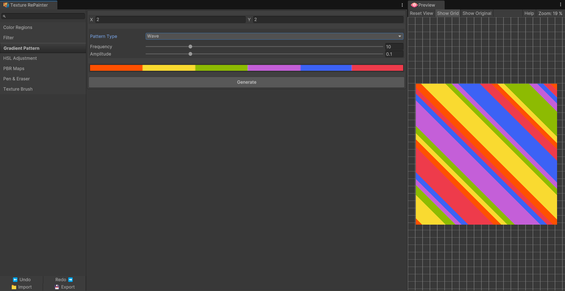
Task: Click the Undo arrow icon
Action: point(15,280)
